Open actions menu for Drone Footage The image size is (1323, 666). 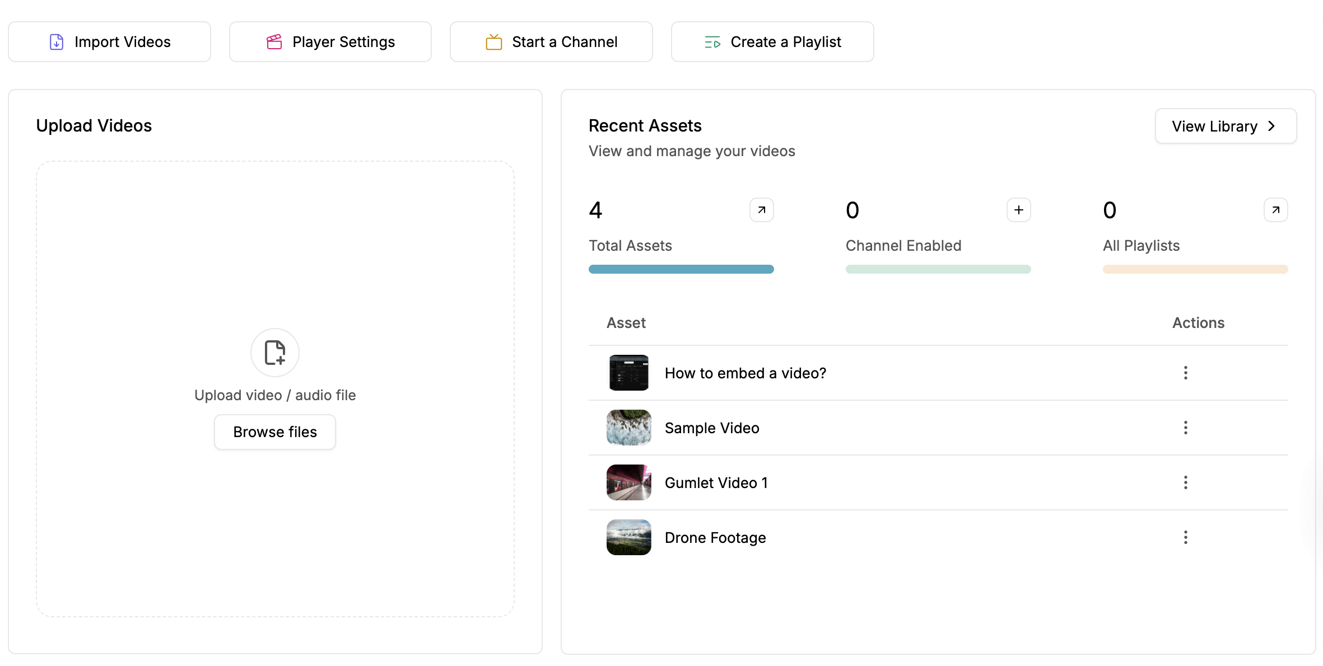1186,537
